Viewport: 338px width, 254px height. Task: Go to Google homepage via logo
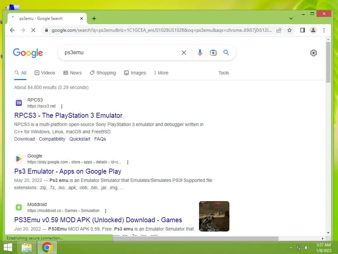click(x=28, y=53)
